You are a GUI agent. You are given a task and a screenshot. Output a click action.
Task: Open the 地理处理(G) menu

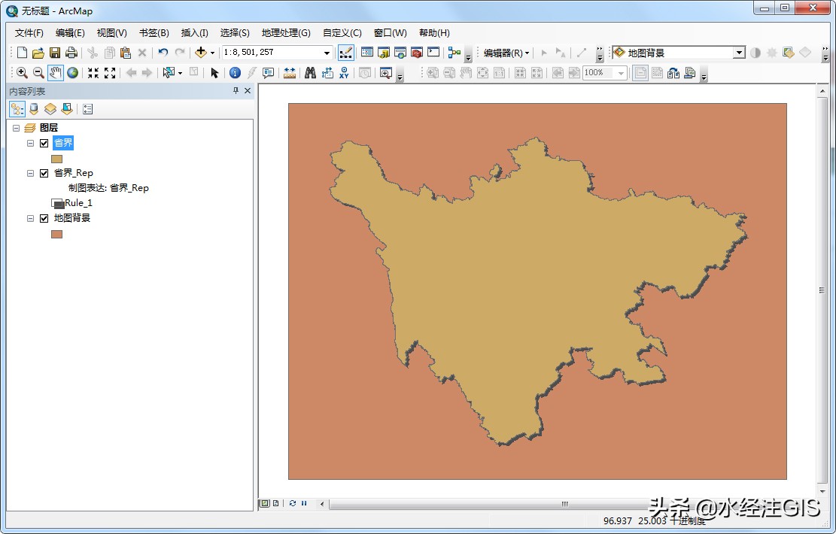[x=285, y=32]
